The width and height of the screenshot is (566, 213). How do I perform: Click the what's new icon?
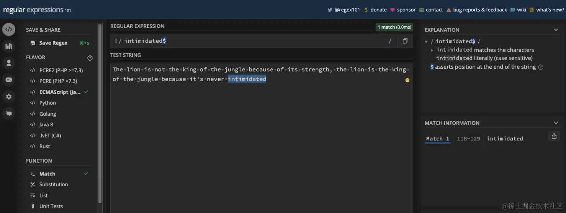(x=532, y=10)
